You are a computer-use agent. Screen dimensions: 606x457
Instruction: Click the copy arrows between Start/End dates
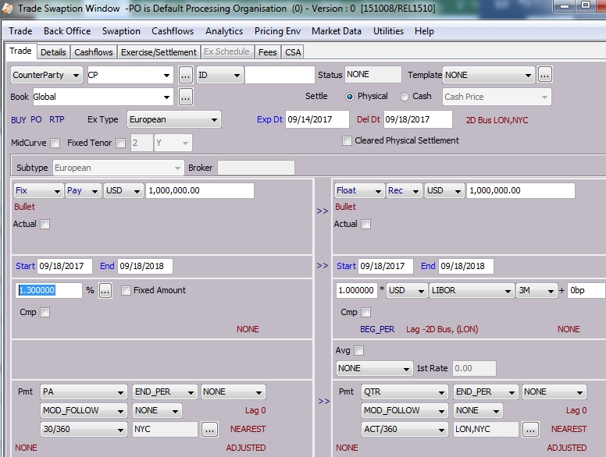pos(323,266)
